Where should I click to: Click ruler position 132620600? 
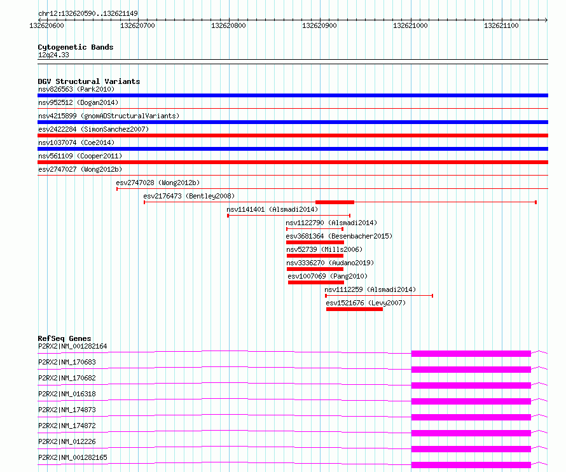point(46,25)
